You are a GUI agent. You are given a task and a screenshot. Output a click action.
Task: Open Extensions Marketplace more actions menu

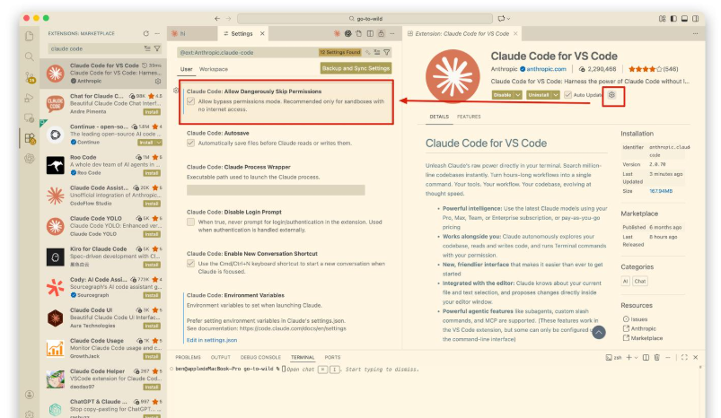point(157,33)
